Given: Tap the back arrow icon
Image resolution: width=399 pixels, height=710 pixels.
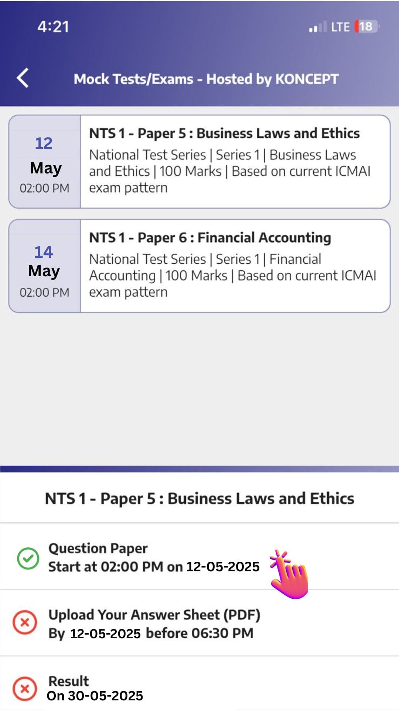Looking at the screenshot, I should point(23,78).
